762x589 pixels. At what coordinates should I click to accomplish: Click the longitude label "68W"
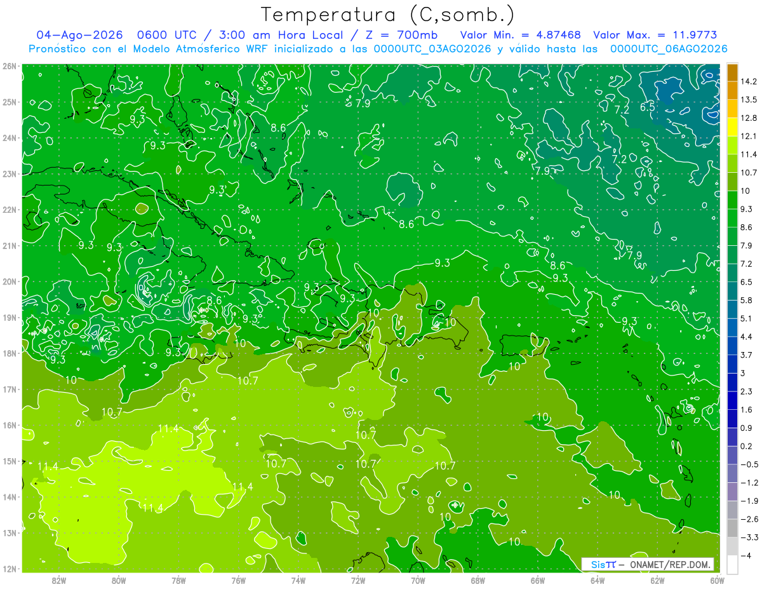click(x=478, y=580)
